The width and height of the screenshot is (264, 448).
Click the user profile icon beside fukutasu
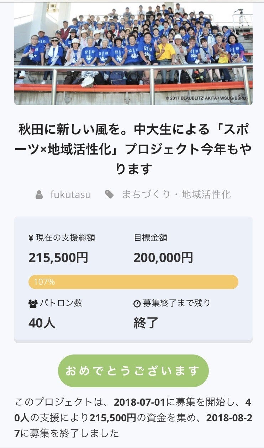pos(39,194)
